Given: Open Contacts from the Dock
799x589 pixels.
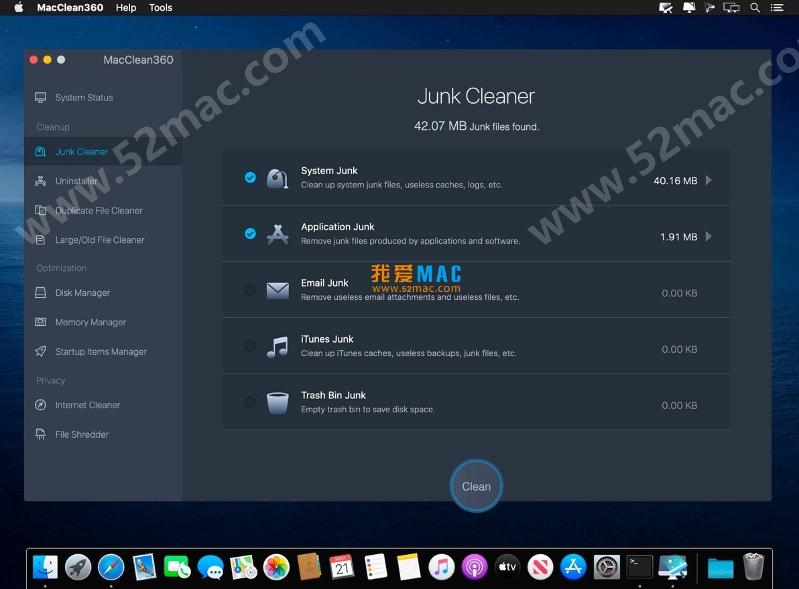Looking at the screenshot, I should [x=309, y=567].
